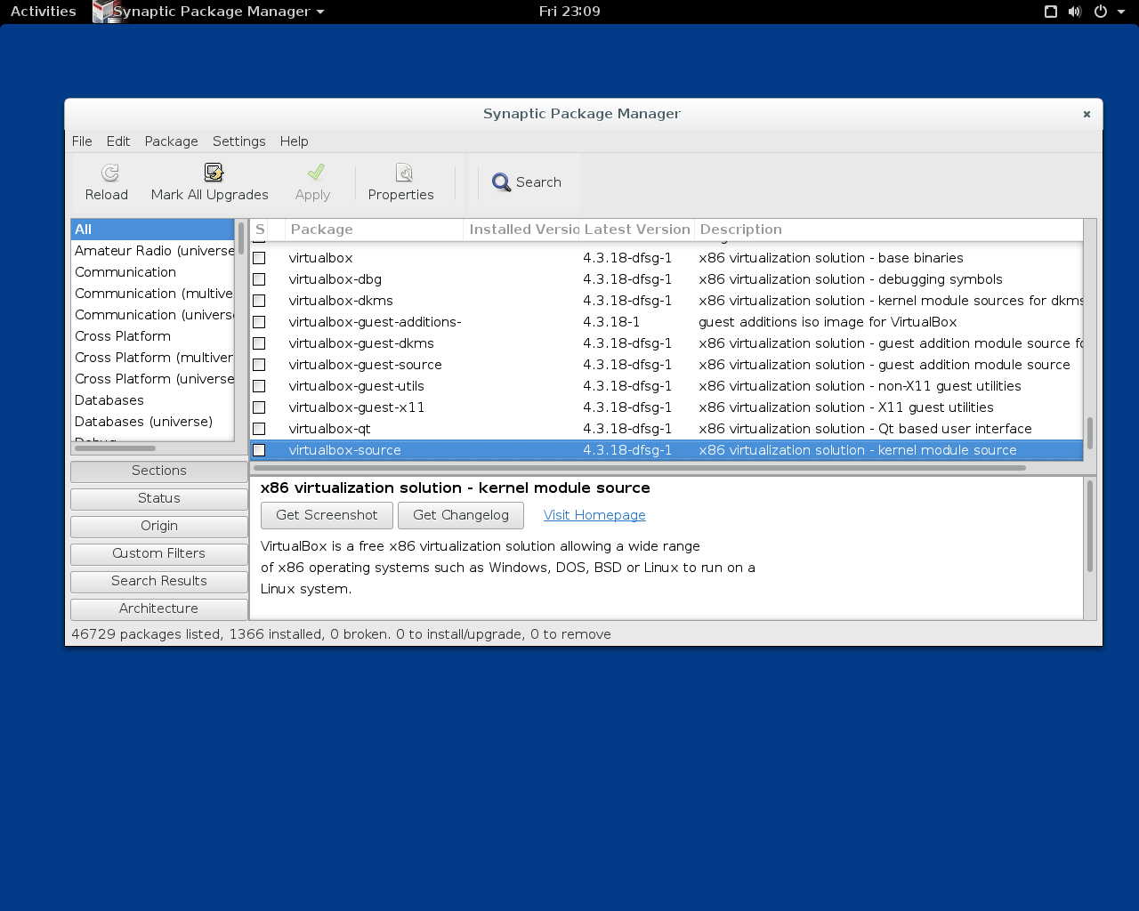Sort by the Latest Version column header
The width and height of the screenshot is (1139, 911).
coord(636,230)
